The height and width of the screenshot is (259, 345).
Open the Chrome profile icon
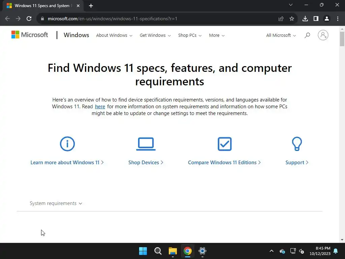(327, 19)
